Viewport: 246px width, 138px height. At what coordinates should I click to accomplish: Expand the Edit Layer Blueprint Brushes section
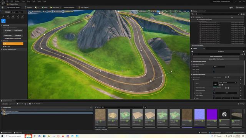coord(2,49)
